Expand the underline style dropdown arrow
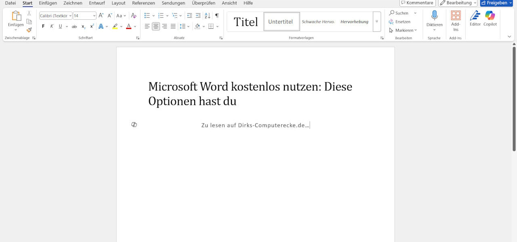517x242 pixels. click(x=67, y=27)
